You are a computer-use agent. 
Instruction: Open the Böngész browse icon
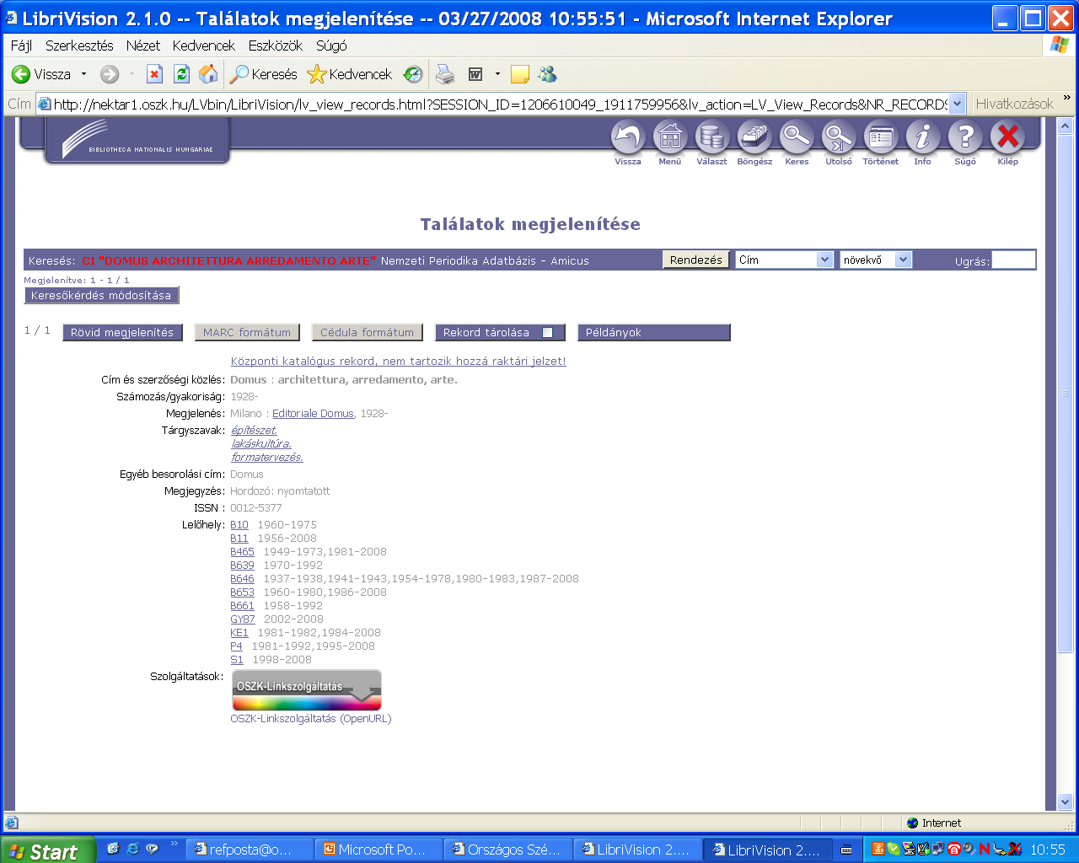754,137
